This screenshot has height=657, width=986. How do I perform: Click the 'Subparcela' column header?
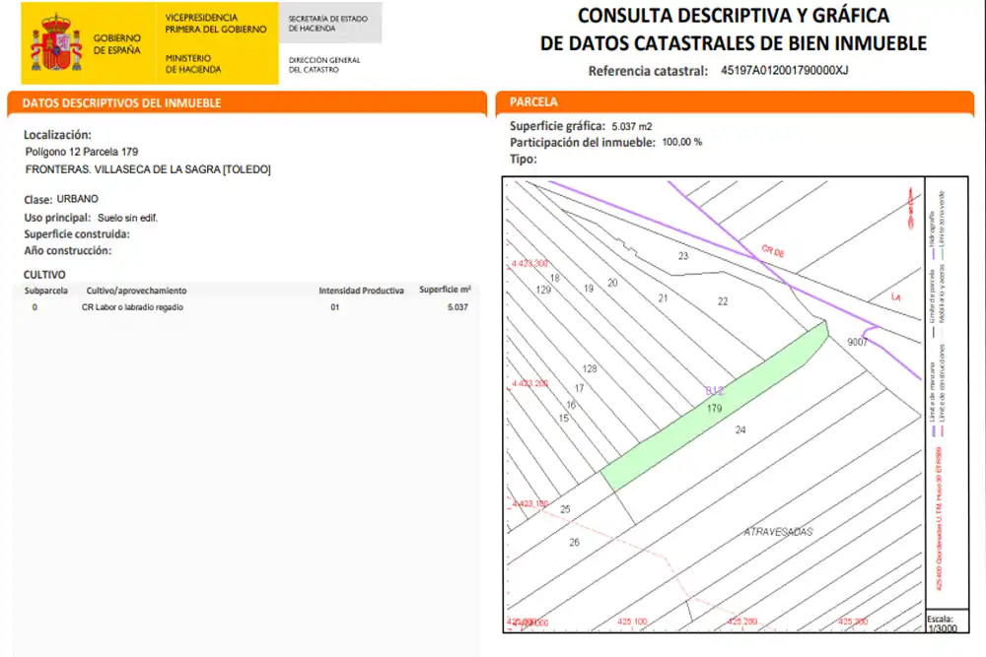[x=46, y=291]
